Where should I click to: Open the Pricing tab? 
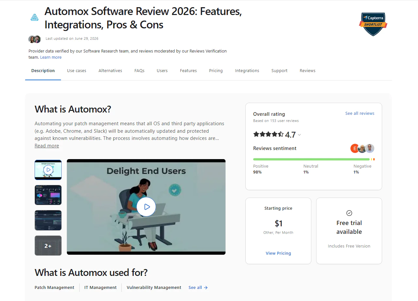[216, 71]
